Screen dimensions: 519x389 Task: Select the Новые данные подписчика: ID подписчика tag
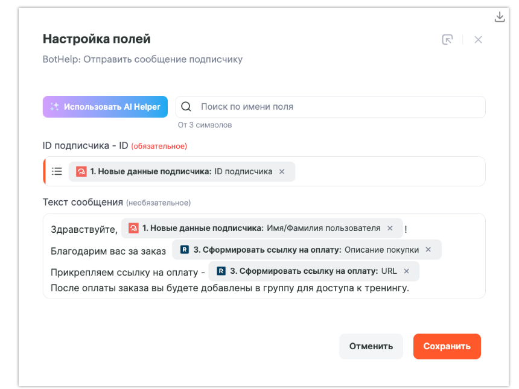(181, 171)
